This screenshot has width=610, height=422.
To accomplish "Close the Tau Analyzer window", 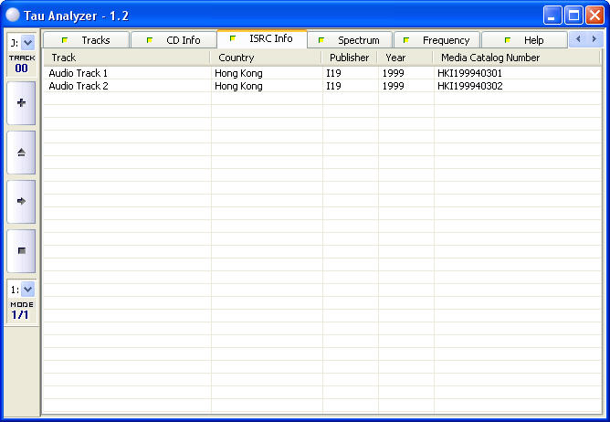I will [594, 16].
